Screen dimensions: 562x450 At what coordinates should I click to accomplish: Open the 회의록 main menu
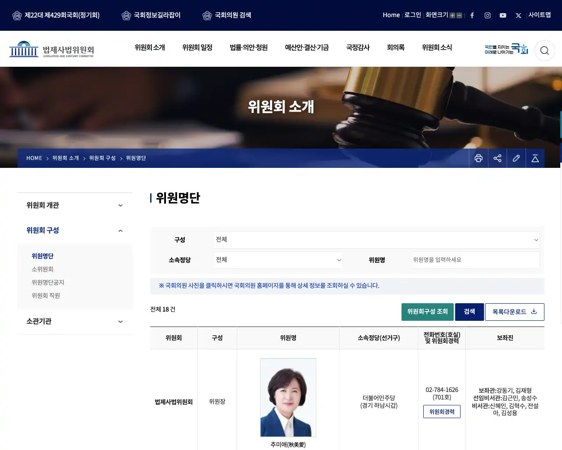pyautogui.click(x=396, y=47)
